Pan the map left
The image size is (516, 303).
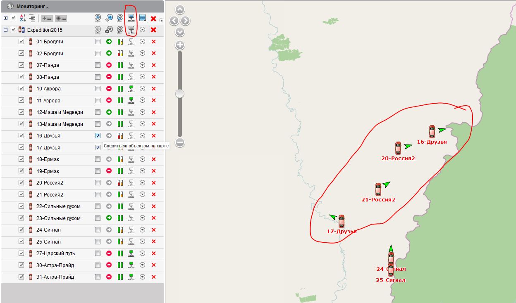174,21
